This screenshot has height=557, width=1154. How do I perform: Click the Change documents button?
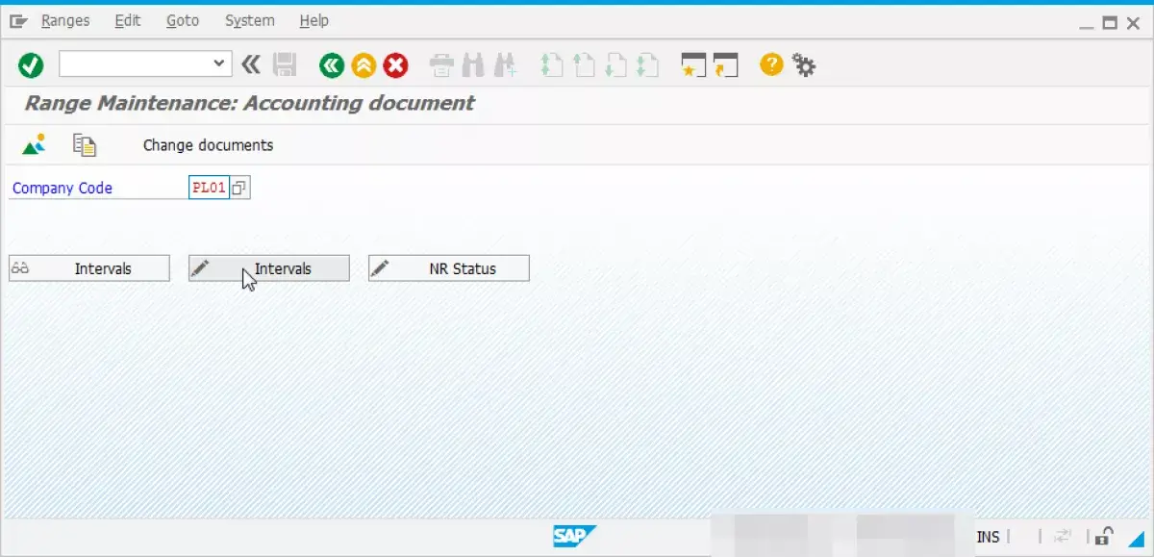point(208,145)
